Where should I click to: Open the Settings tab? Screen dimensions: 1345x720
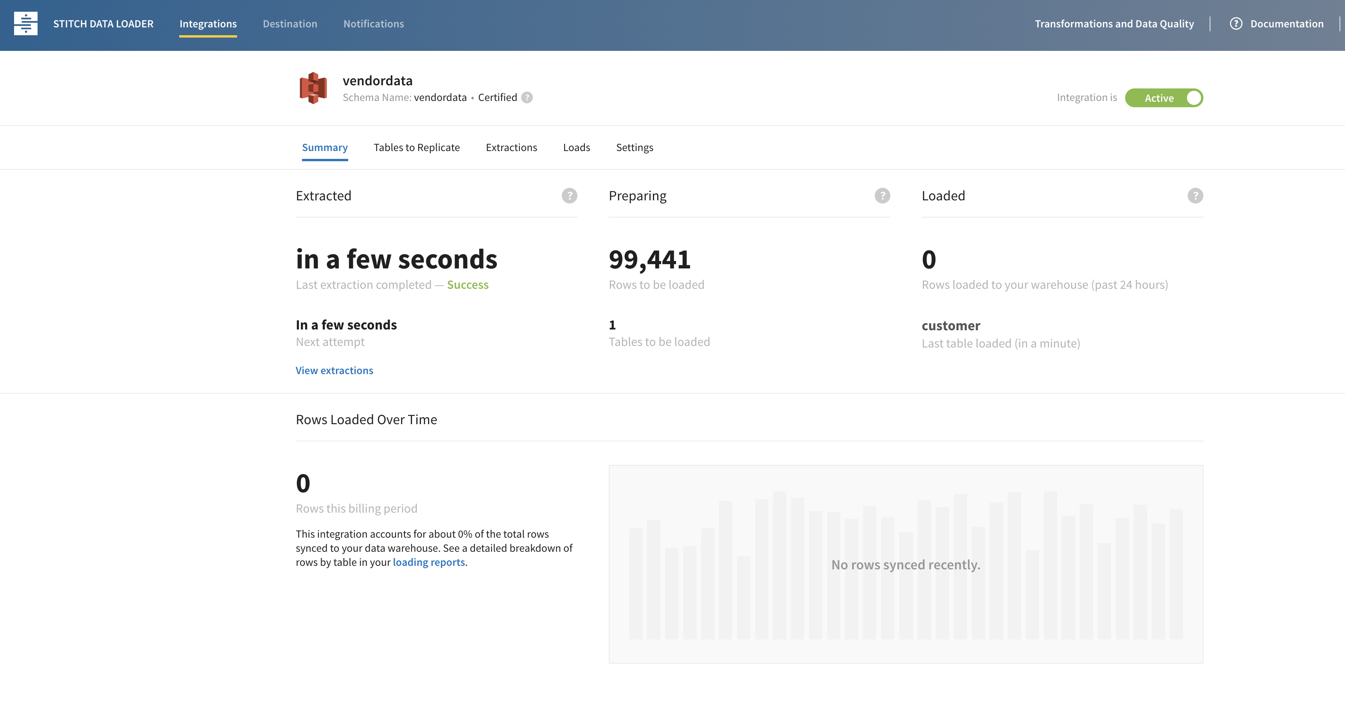pos(634,148)
